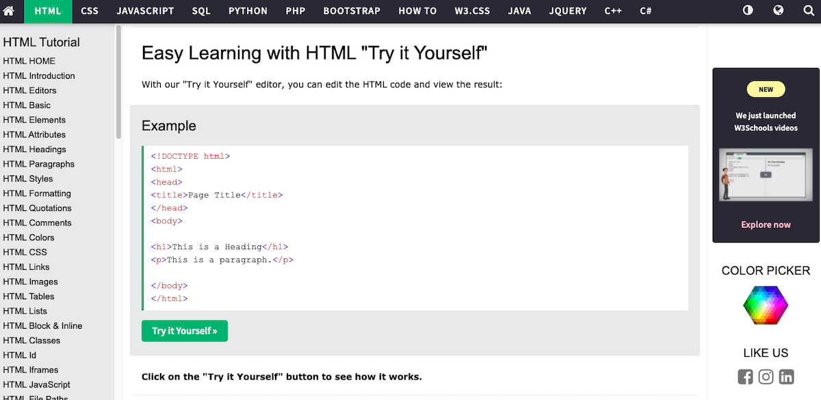Switch to the SQL section
The image size is (821, 400).
point(200,11)
